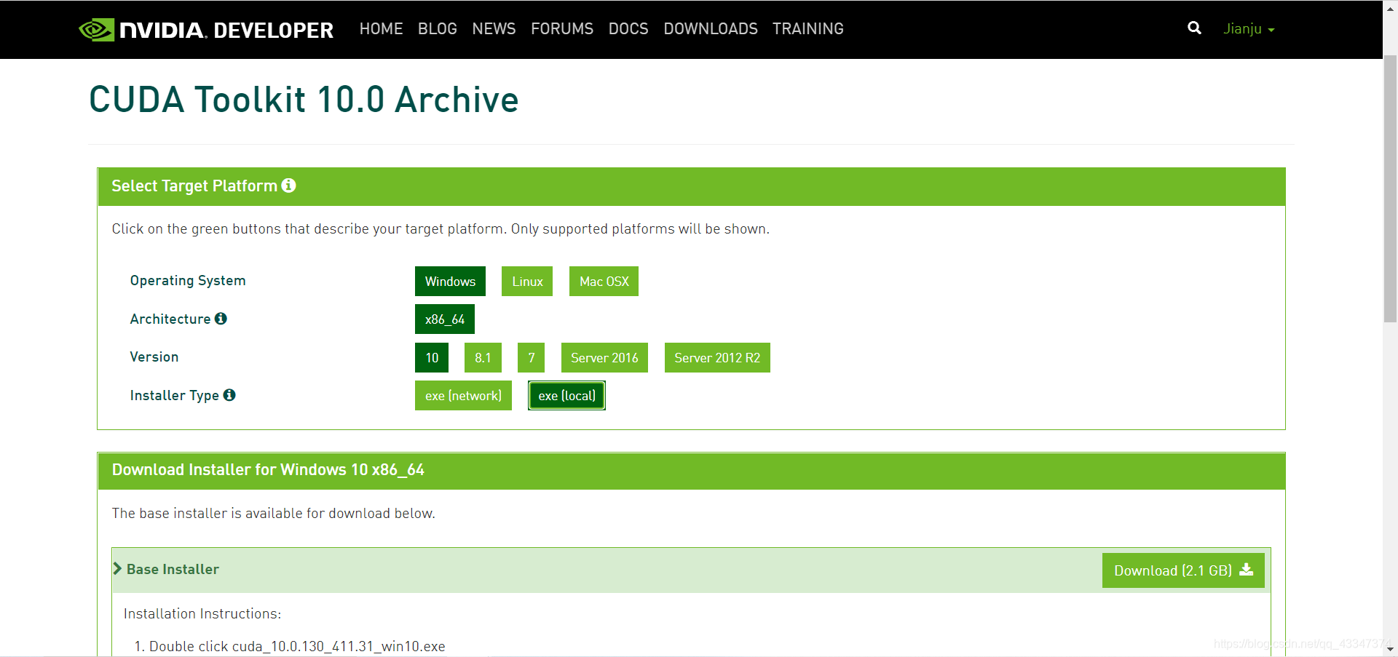
Task: Navigate to DOWNLOADS
Action: [x=711, y=29]
